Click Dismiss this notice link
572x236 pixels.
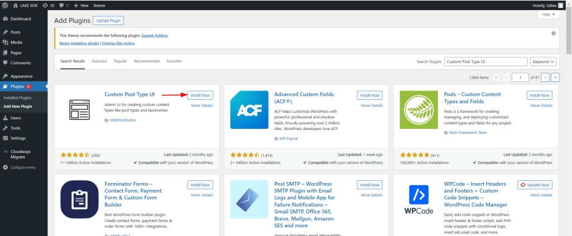[x=118, y=44]
